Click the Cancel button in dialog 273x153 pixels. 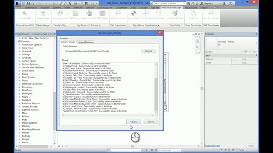pos(151,122)
